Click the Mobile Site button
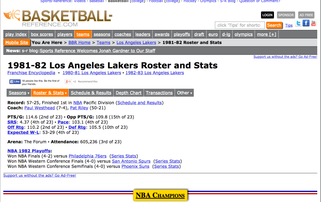 [x=17, y=42]
